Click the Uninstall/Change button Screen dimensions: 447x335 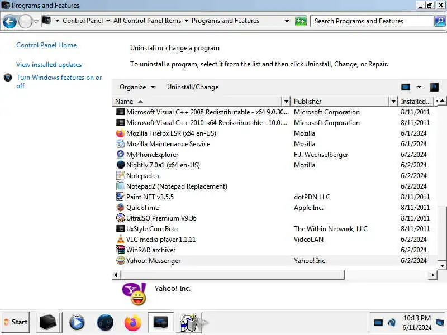(193, 87)
